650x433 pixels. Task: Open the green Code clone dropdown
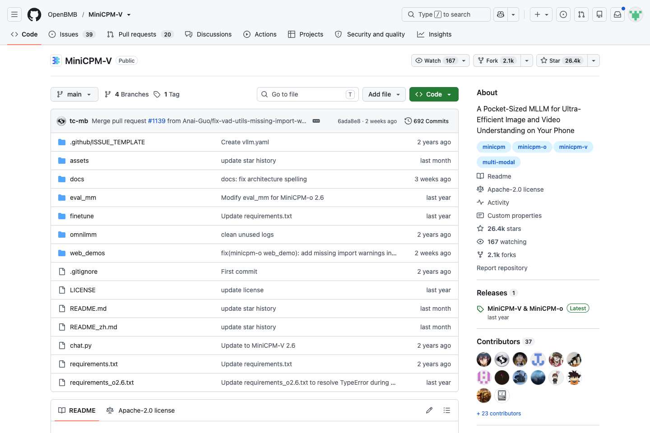point(434,94)
